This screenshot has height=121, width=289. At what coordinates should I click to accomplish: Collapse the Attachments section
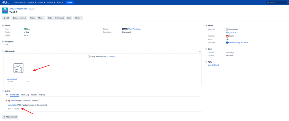(3, 51)
